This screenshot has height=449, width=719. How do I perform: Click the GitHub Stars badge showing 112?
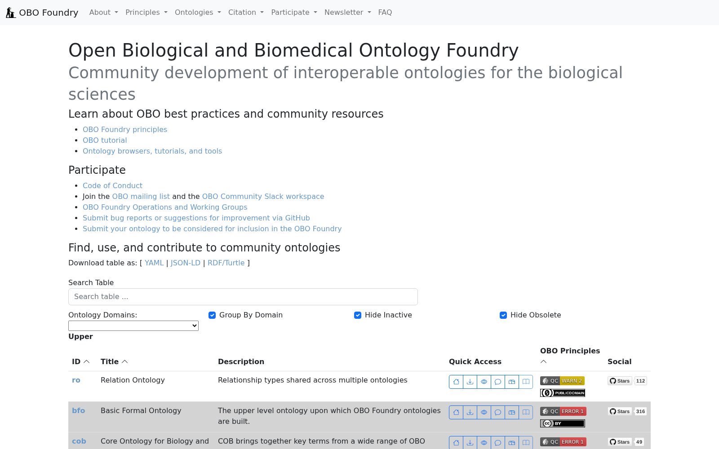[x=627, y=381]
